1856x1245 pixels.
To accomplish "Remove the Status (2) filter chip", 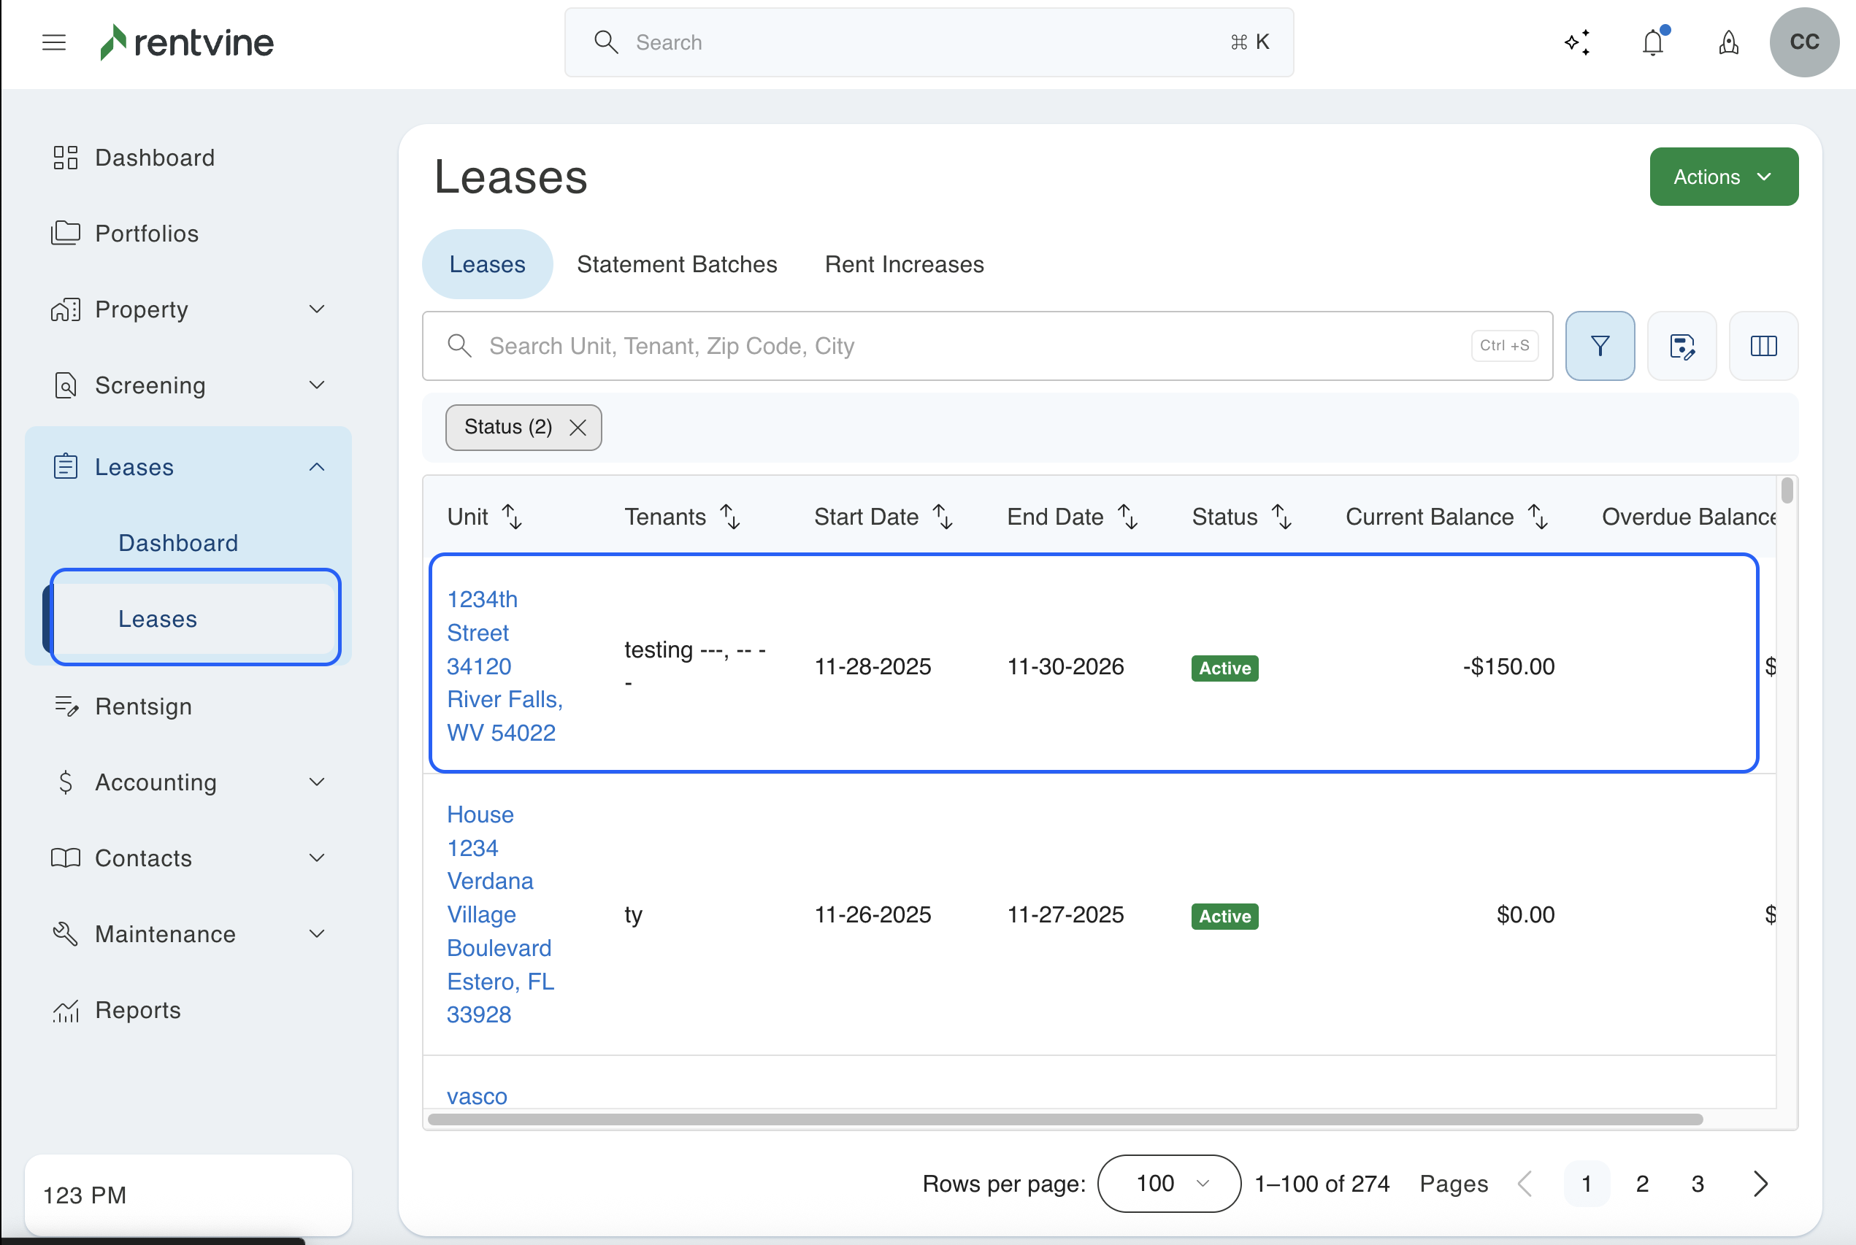I will coord(578,428).
